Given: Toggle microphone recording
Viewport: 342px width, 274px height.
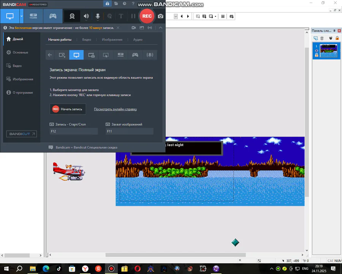Looking at the screenshot, I should click(98, 16).
